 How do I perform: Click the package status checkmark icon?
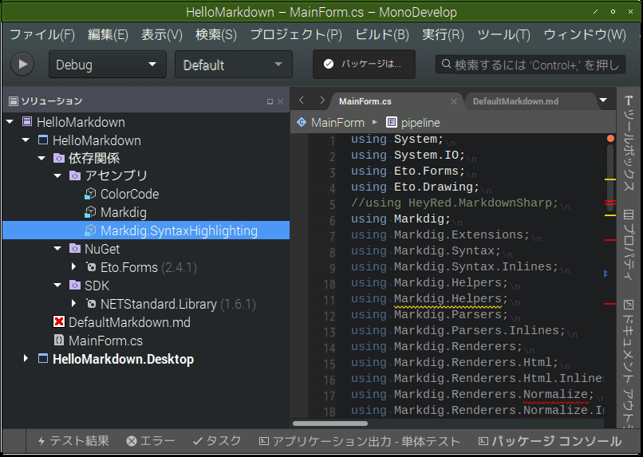point(329,64)
